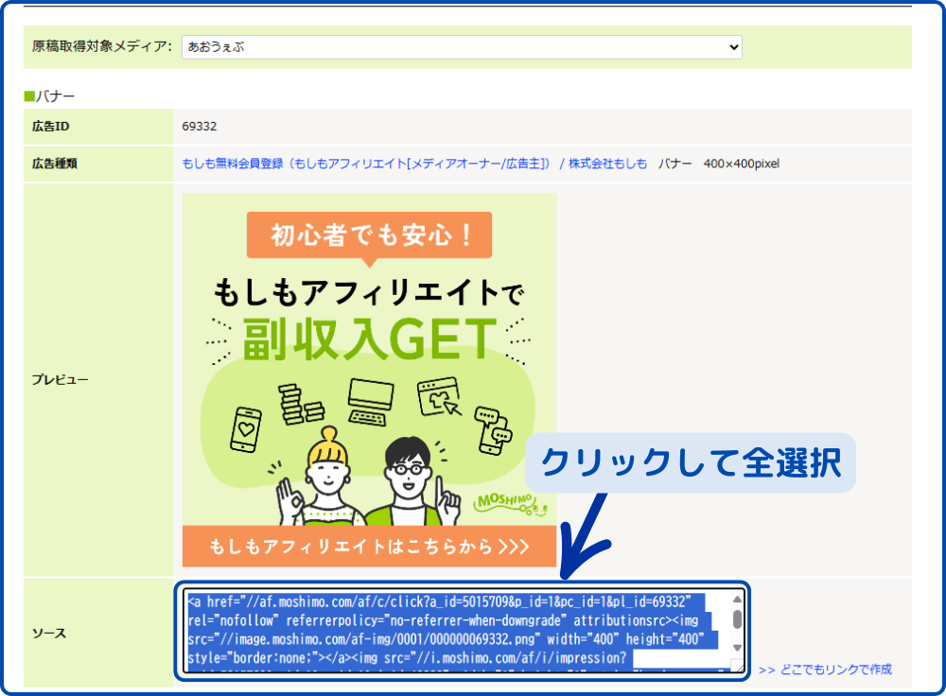946x696 pixels.
Task: Click inside the ソース code textarea
Action: (x=454, y=631)
